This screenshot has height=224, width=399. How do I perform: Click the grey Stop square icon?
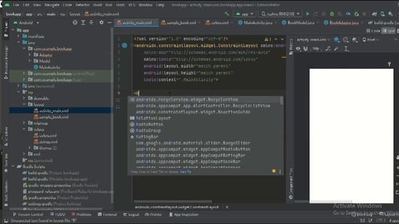tap(364, 14)
